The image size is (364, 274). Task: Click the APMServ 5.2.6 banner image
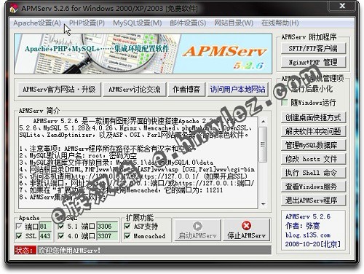click(x=143, y=54)
